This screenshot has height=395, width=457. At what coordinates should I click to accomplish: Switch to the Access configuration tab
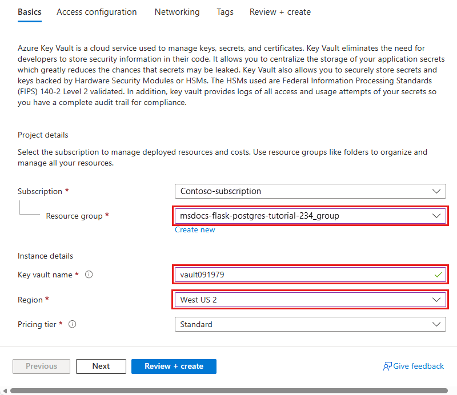pyautogui.click(x=97, y=12)
